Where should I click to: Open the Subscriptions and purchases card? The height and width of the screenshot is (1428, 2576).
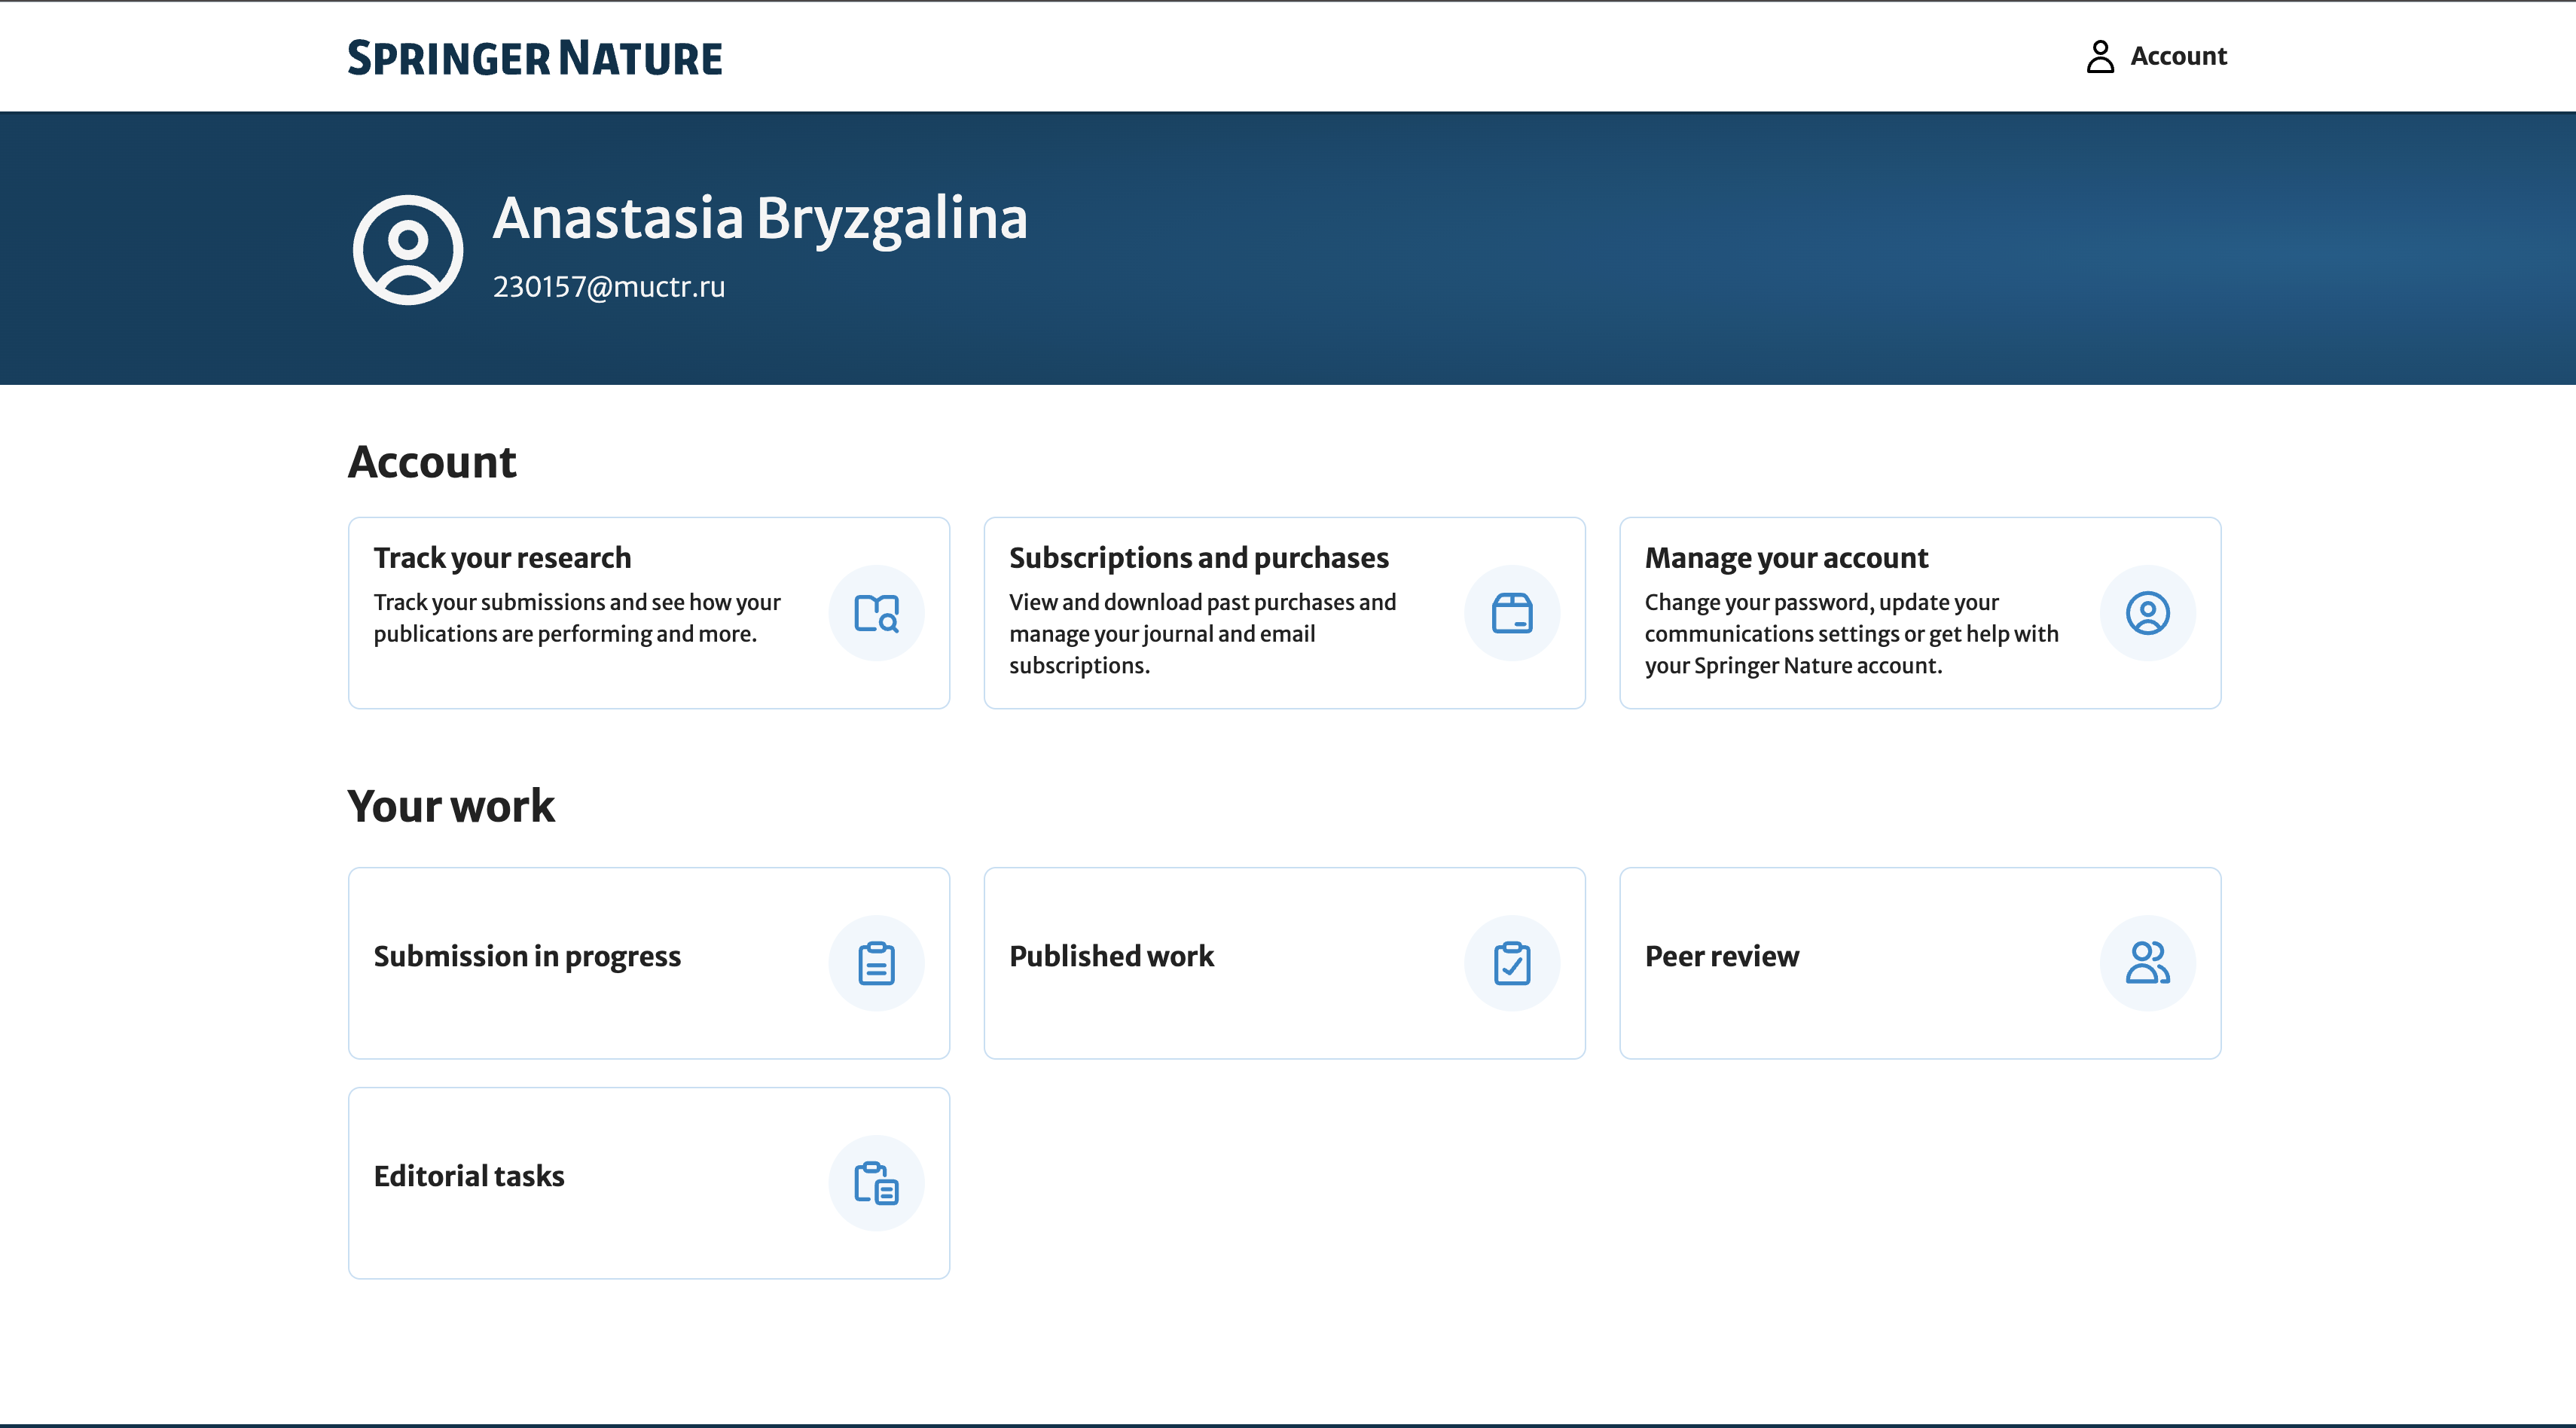(x=1284, y=612)
